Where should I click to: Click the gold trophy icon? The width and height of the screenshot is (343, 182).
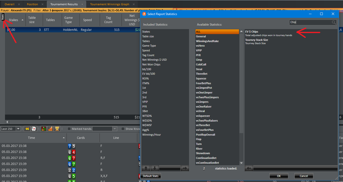57,129
